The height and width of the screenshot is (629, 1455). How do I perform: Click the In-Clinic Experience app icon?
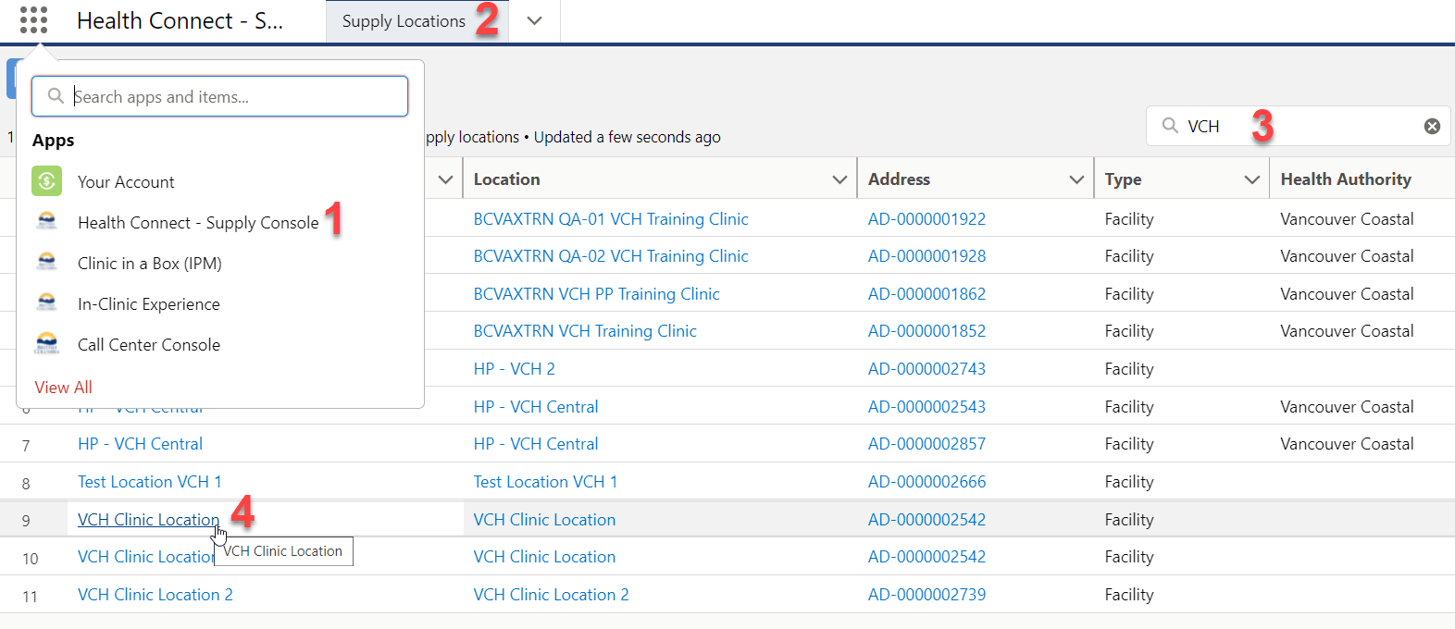pos(47,303)
